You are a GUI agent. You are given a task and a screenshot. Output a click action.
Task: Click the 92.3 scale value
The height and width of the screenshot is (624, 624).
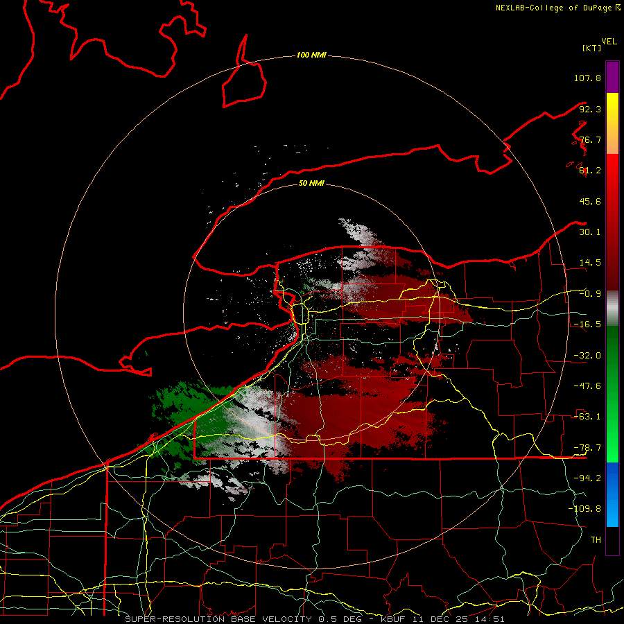pyautogui.click(x=590, y=109)
